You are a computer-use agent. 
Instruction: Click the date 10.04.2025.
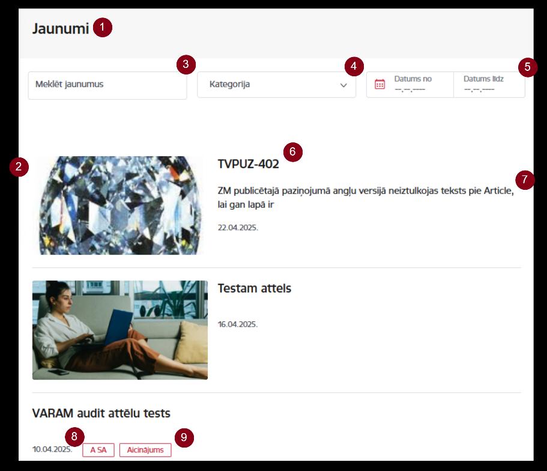52,449
